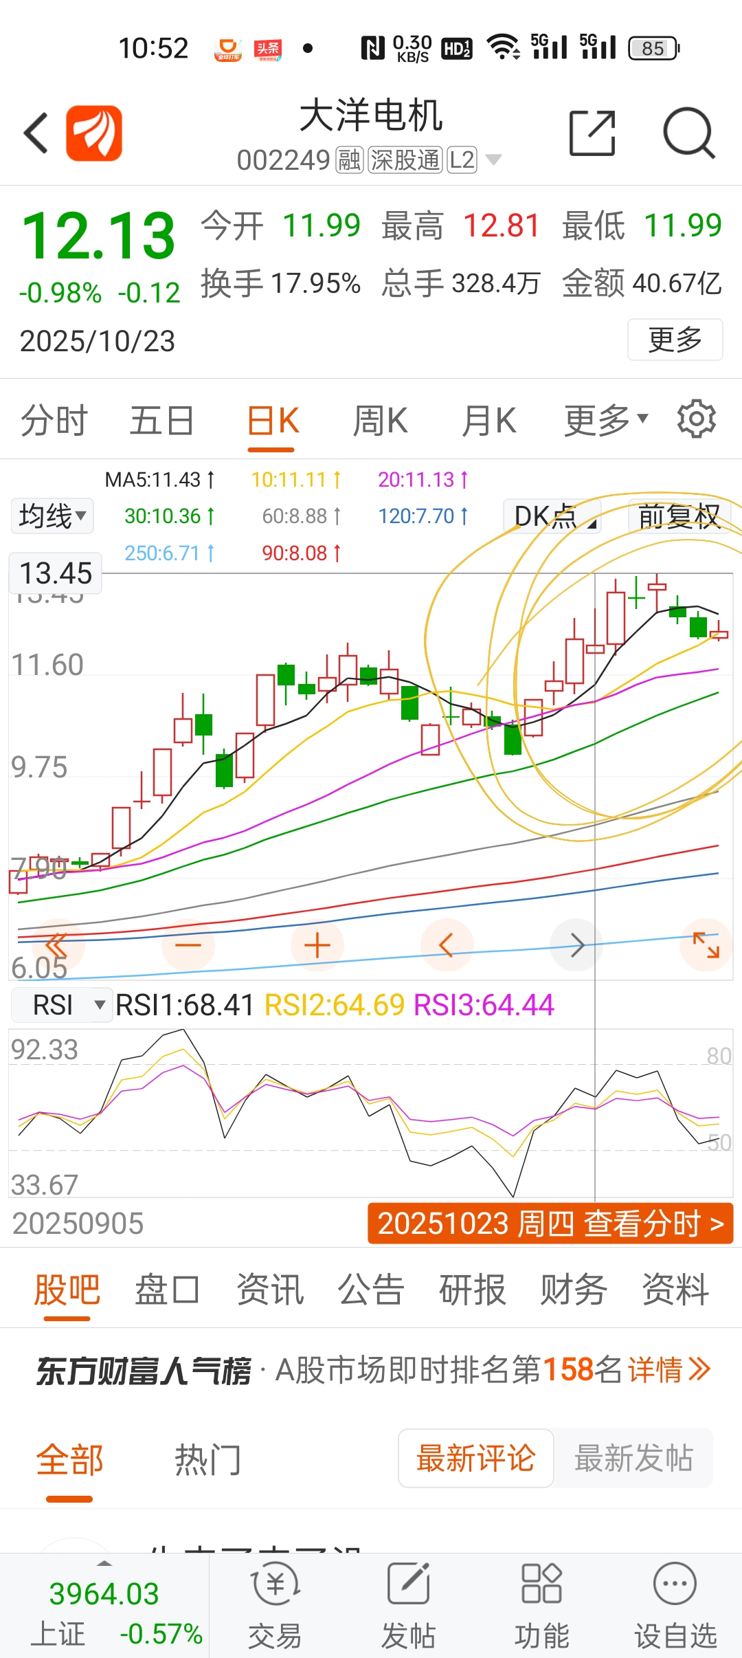The height and width of the screenshot is (1658, 742).
Task: Select 最新发帖 sort option
Action: 633,1458
